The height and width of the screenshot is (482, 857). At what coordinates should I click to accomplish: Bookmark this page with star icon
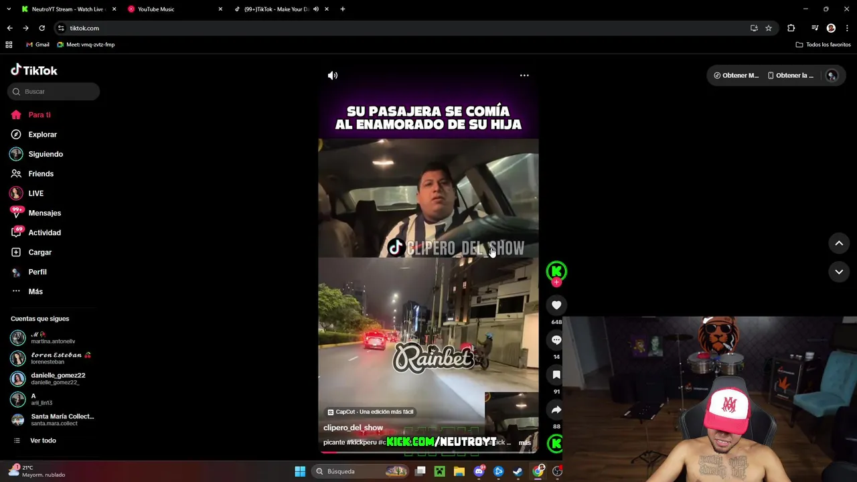(x=769, y=28)
